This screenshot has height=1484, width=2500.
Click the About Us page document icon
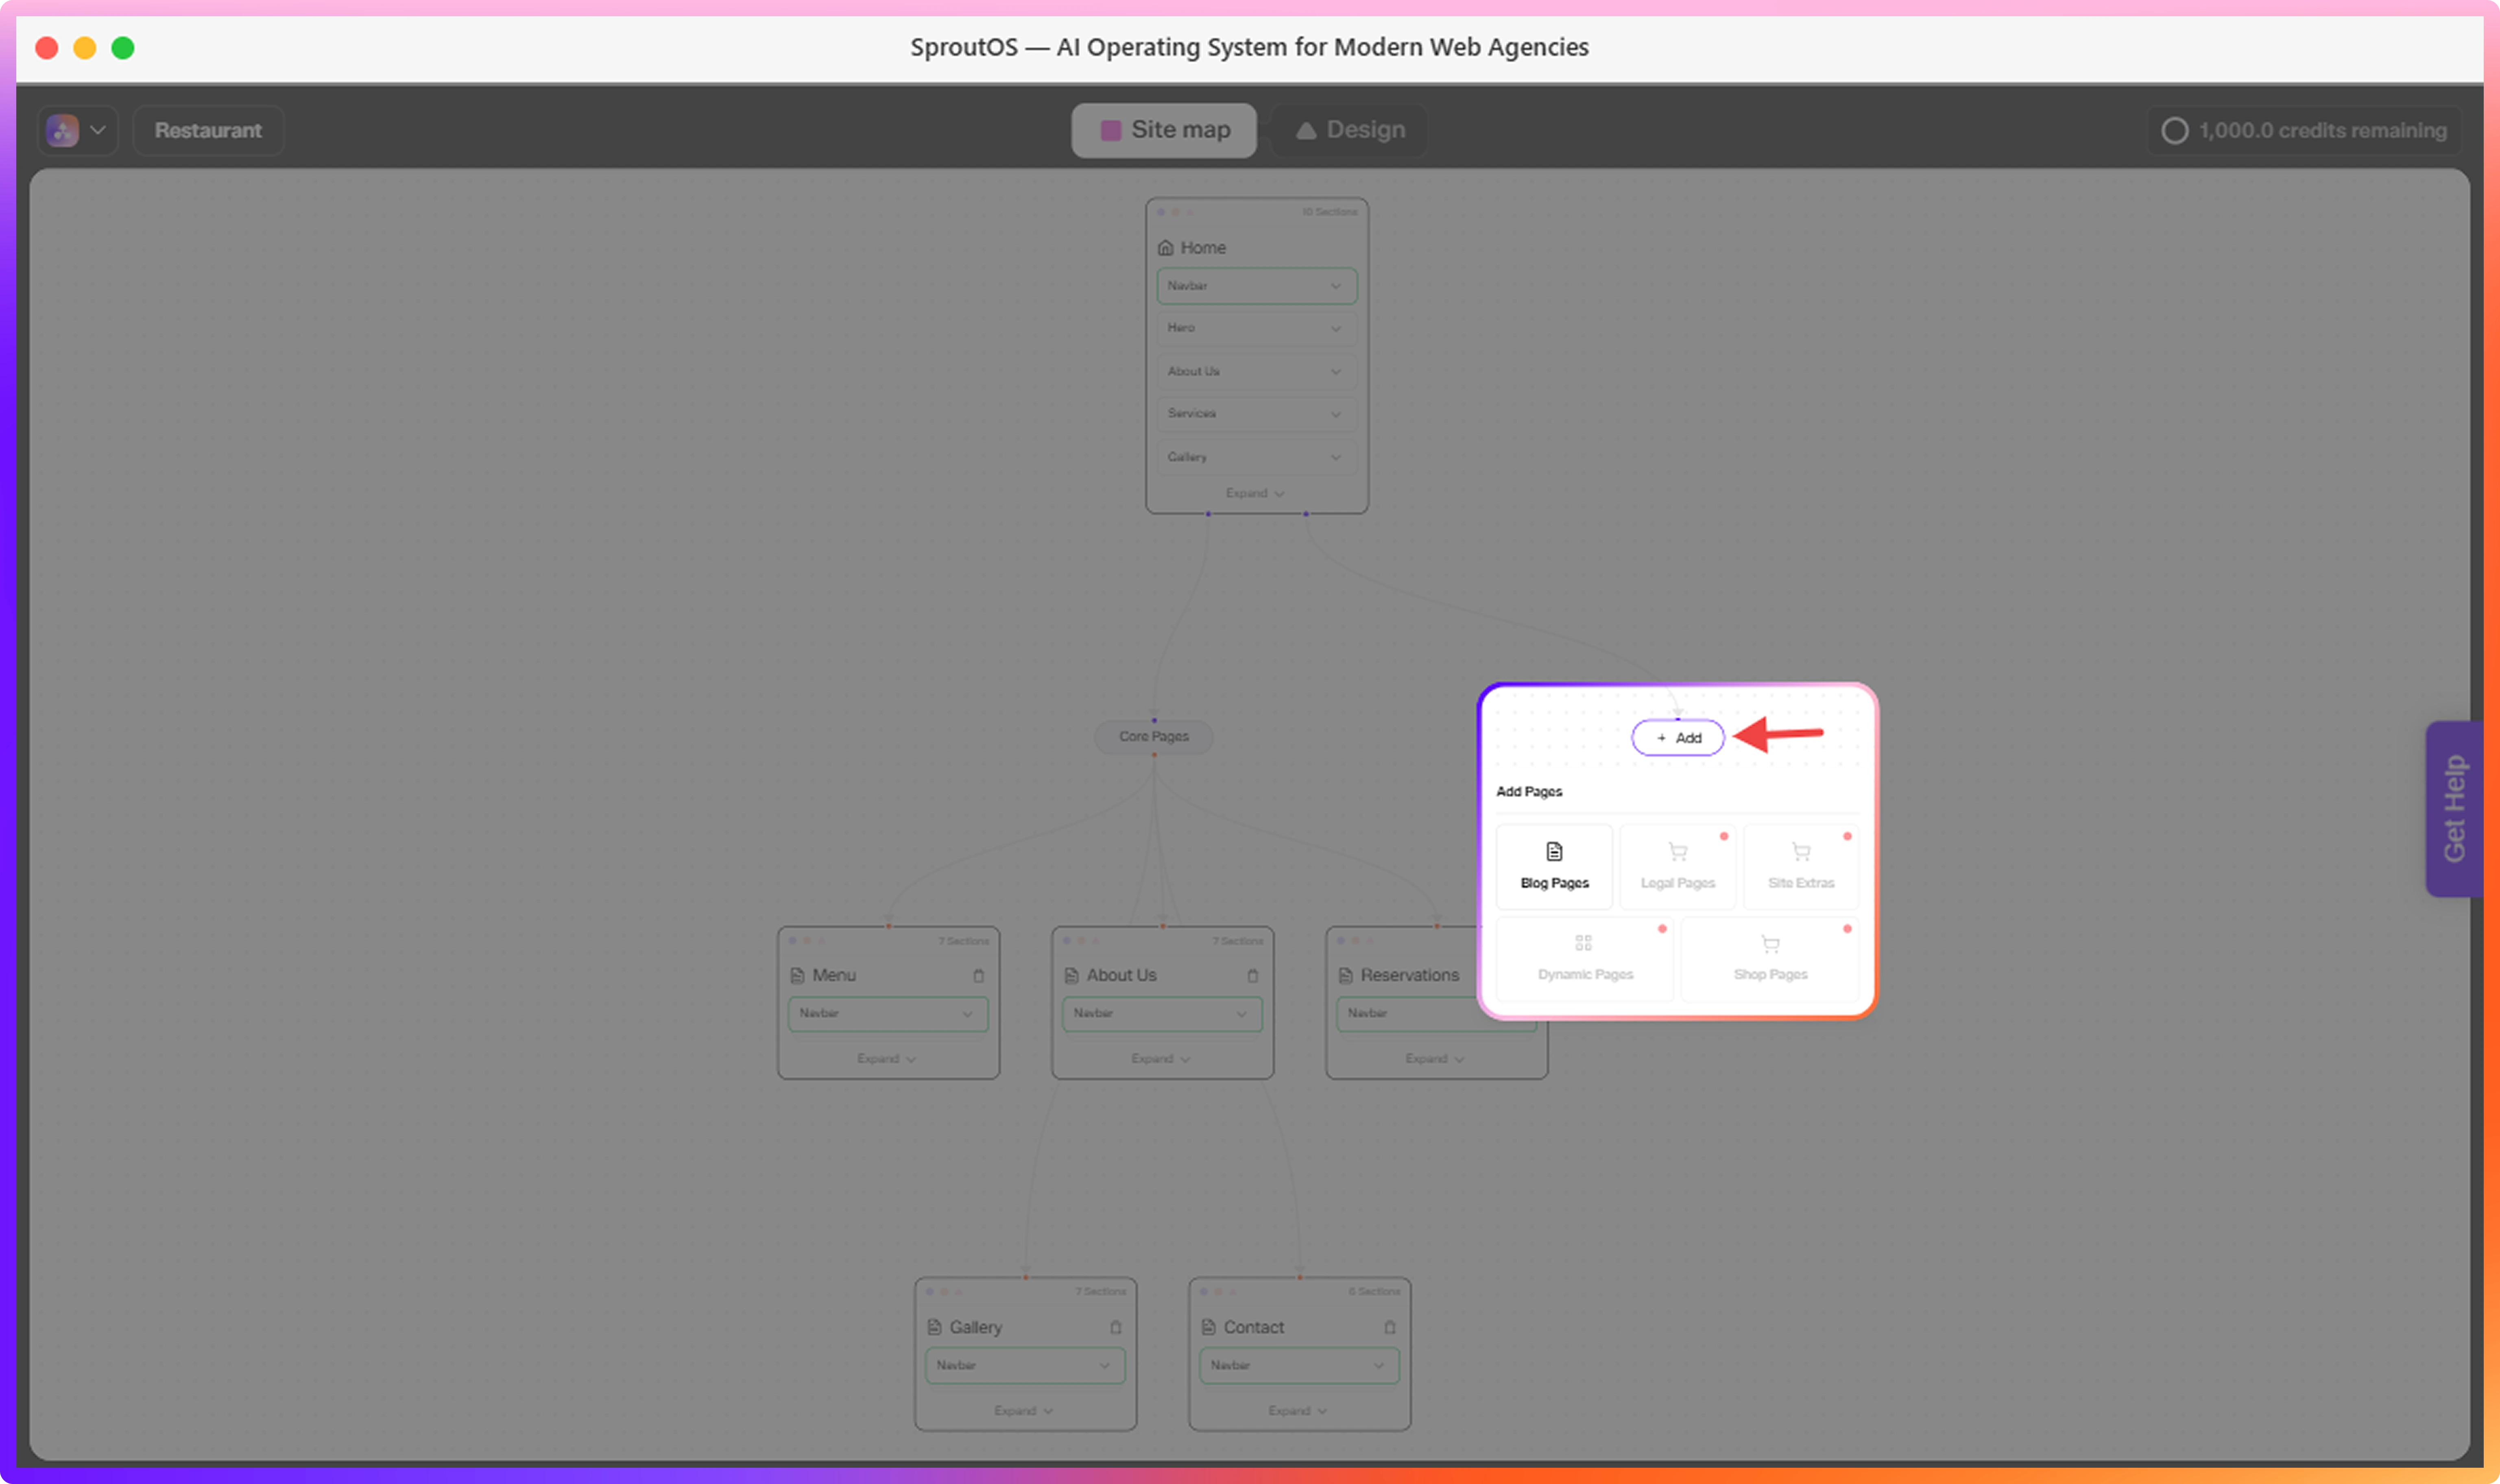tap(1071, 976)
